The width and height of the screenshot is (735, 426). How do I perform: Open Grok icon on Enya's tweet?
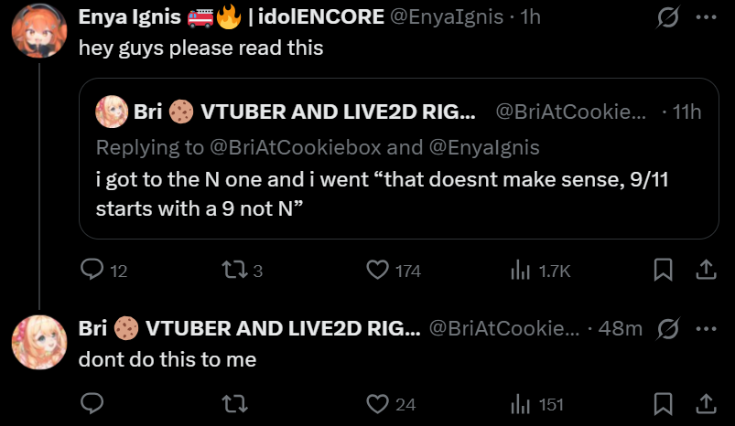click(668, 17)
